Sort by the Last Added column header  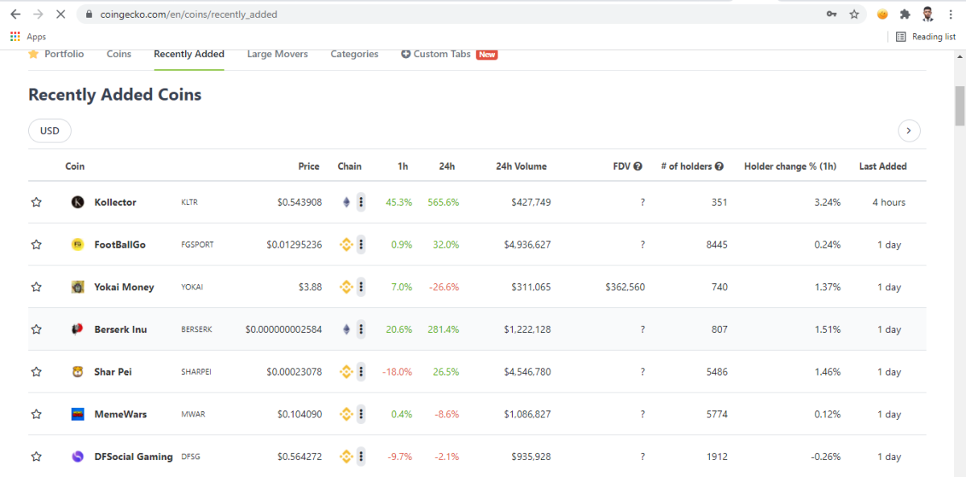pyautogui.click(x=883, y=167)
